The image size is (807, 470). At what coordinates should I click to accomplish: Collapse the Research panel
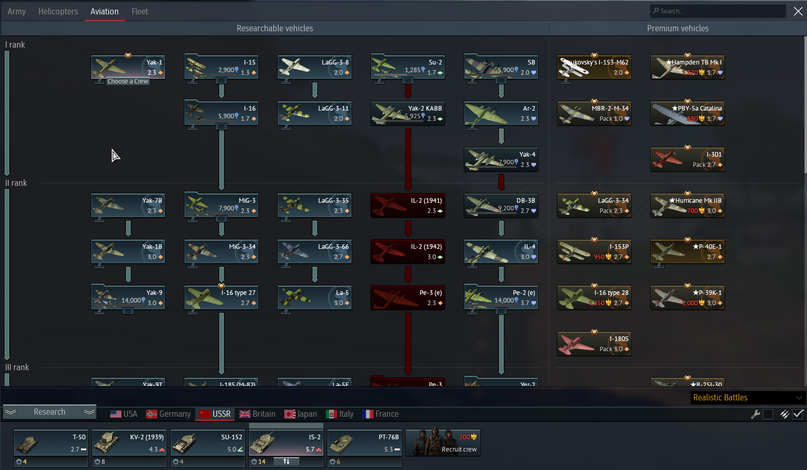click(50, 412)
